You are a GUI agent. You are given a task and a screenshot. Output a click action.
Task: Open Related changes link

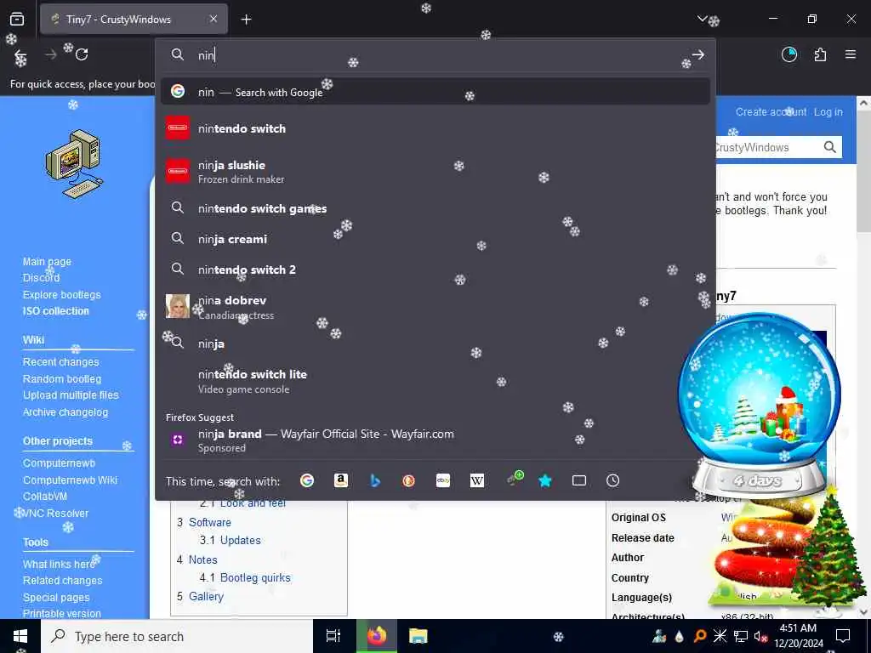[x=62, y=581]
